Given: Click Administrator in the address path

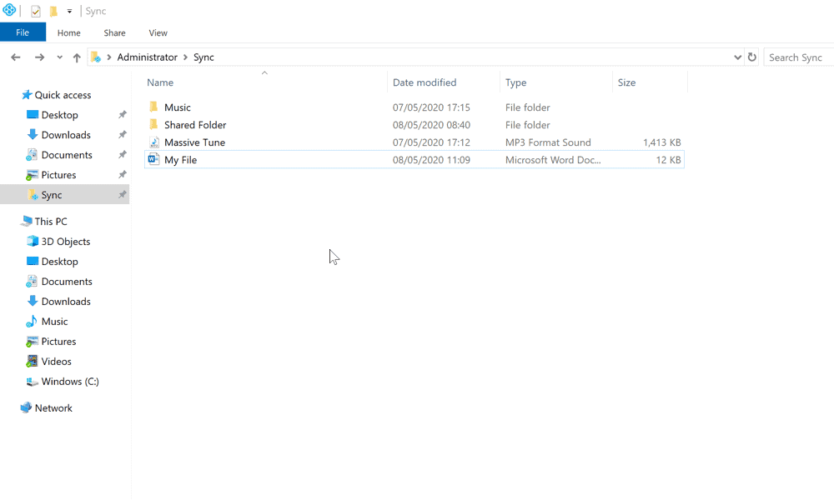Looking at the screenshot, I should pos(147,57).
